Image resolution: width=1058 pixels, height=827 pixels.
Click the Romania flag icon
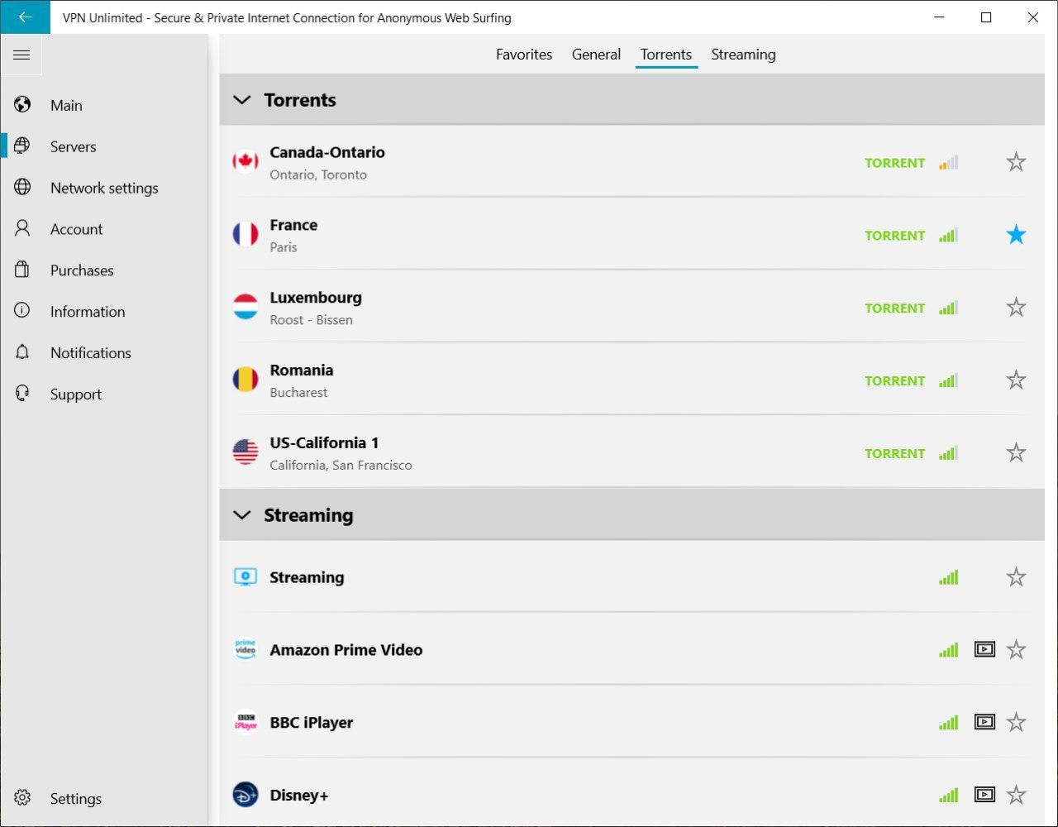click(245, 380)
